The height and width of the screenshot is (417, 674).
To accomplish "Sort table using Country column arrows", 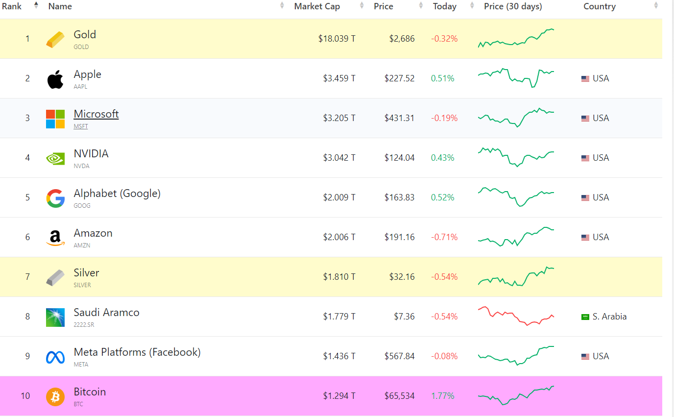I will [656, 6].
